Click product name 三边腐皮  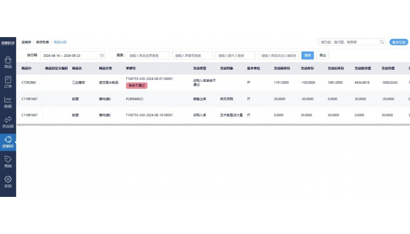(x=78, y=83)
